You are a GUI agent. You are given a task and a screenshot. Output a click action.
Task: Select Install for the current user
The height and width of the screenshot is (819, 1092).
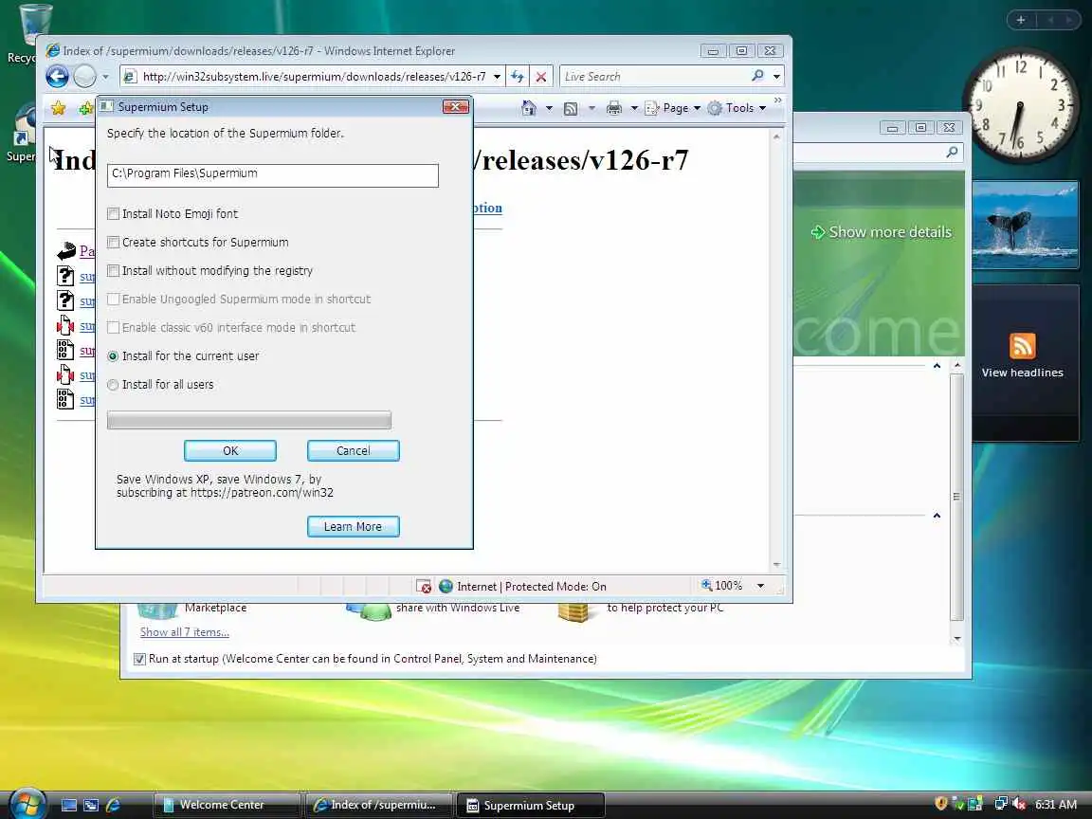click(x=113, y=356)
